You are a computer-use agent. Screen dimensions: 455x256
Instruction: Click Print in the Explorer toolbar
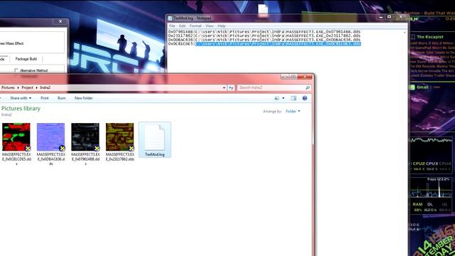click(x=45, y=98)
